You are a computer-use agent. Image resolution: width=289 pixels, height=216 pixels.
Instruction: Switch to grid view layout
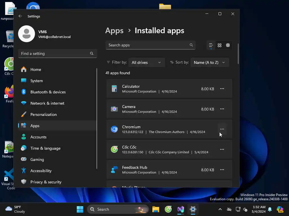click(219, 45)
